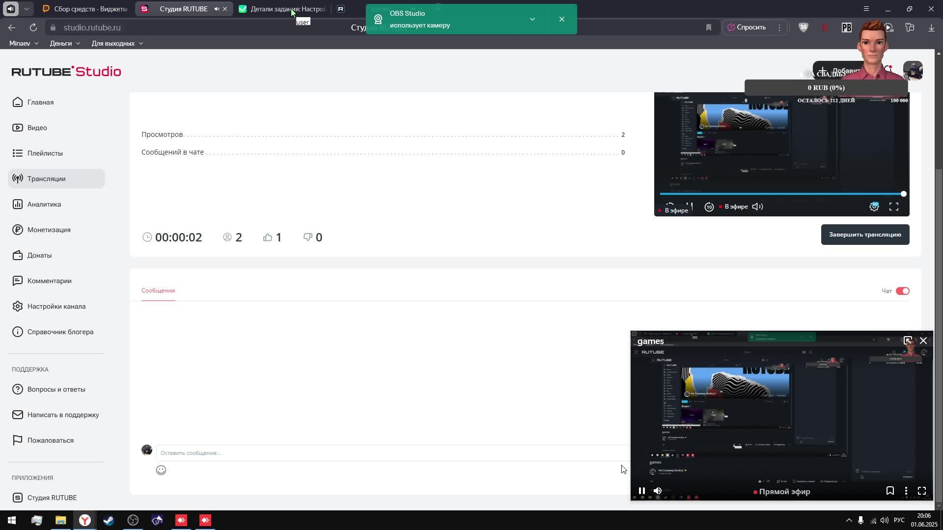
Task: Switch to Сбор средств - Виджеты tab
Action: (85, 9)
